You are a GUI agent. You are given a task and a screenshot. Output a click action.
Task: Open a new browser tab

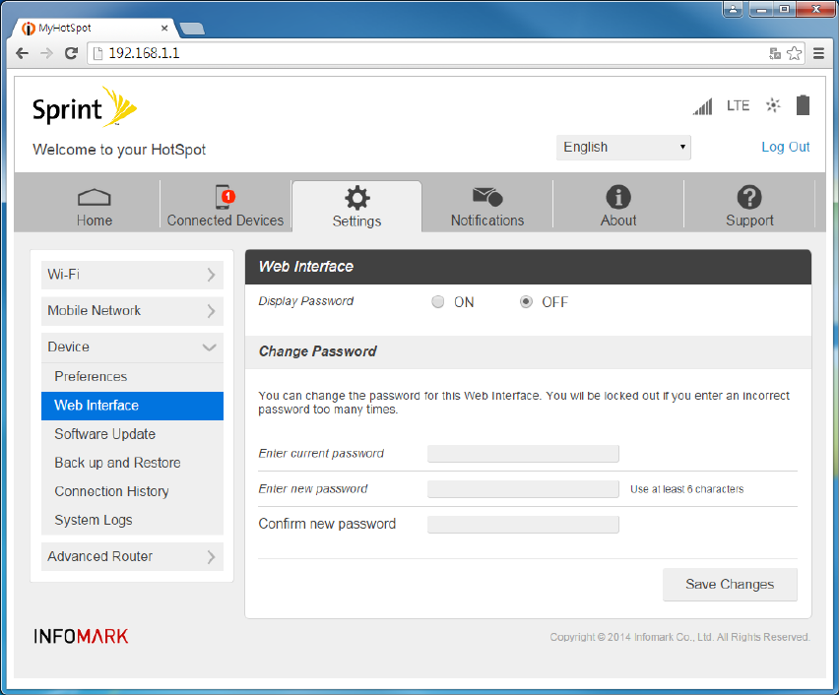tap(192, 29)
